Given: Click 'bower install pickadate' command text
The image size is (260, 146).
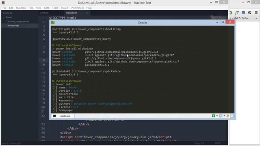Looking at the screenshot, I should pyautogui.click(x=74, y=49).
